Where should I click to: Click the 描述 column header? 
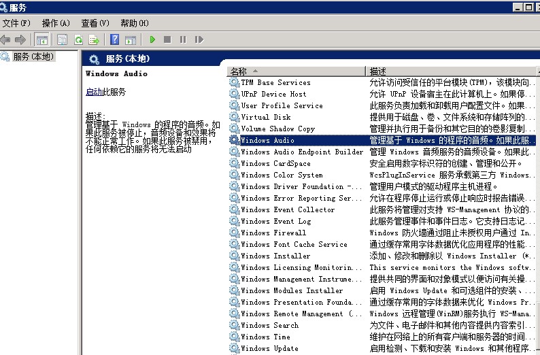point(451,71)
